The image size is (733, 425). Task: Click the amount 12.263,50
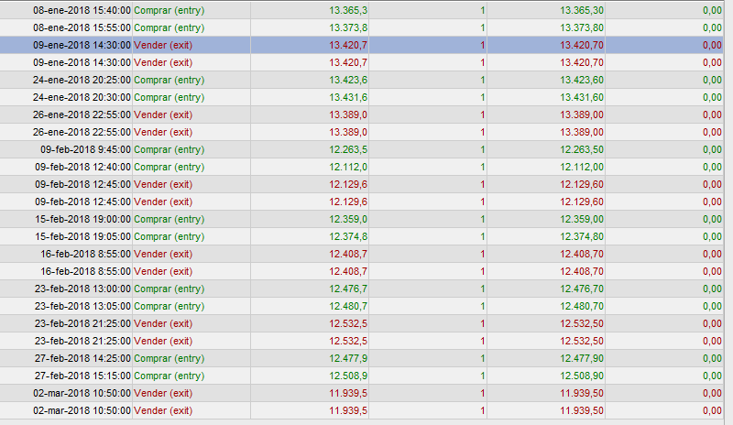(x=582, y=149)
